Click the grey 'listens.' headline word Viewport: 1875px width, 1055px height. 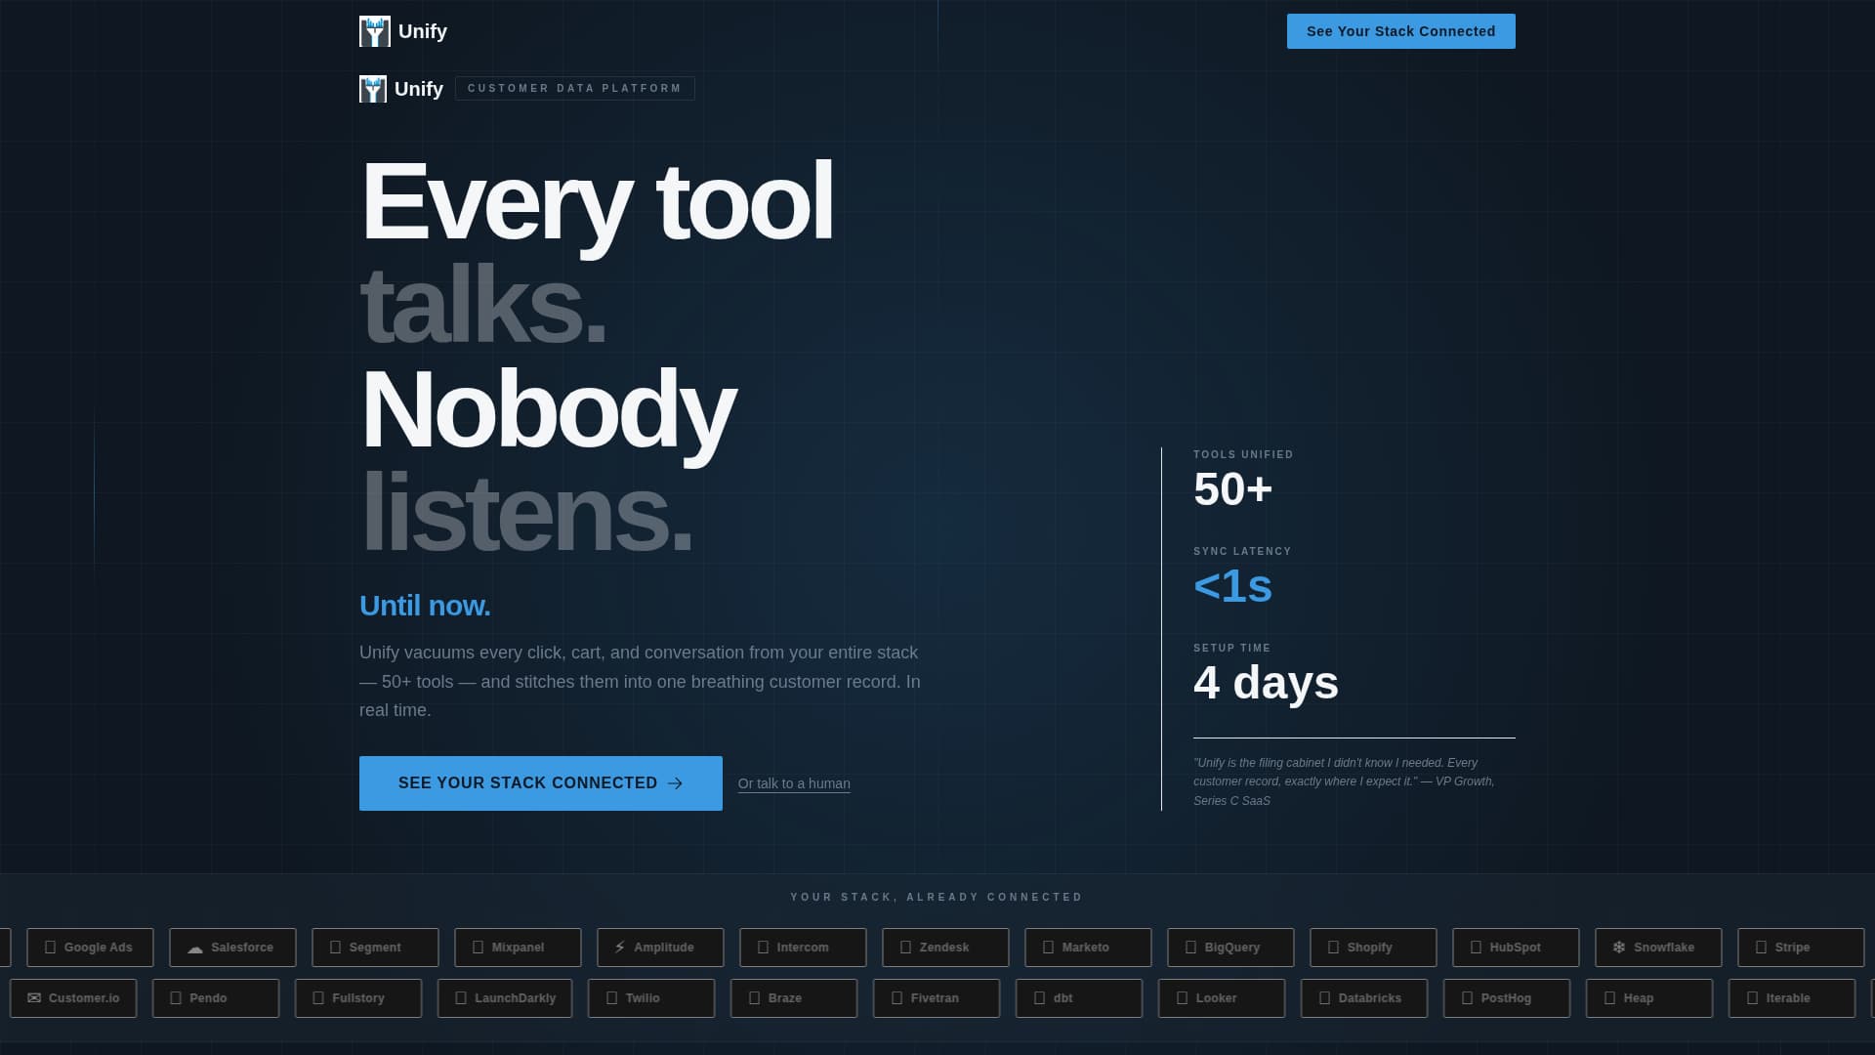coord(526,513)
